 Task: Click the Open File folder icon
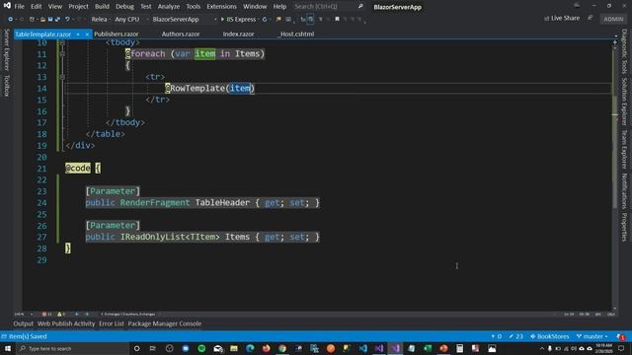click(x=42, y=19)
